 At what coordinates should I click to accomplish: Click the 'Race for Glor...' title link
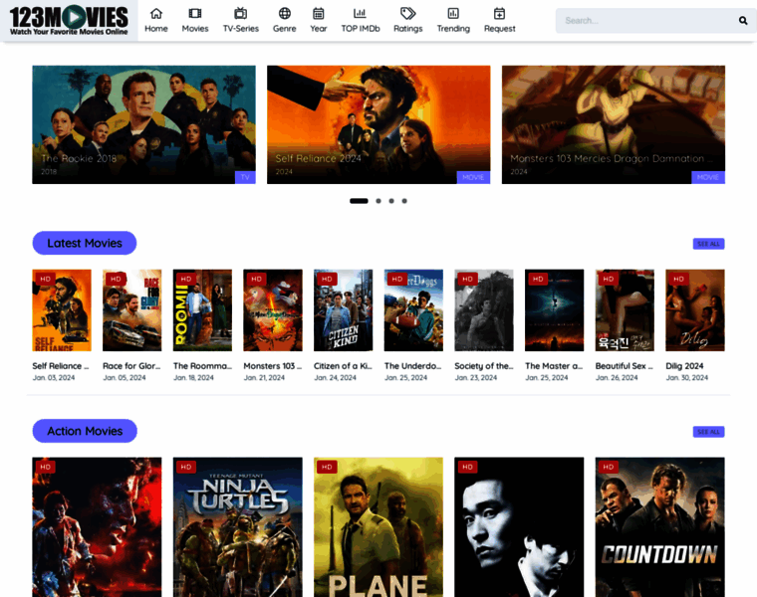(131, 366)
